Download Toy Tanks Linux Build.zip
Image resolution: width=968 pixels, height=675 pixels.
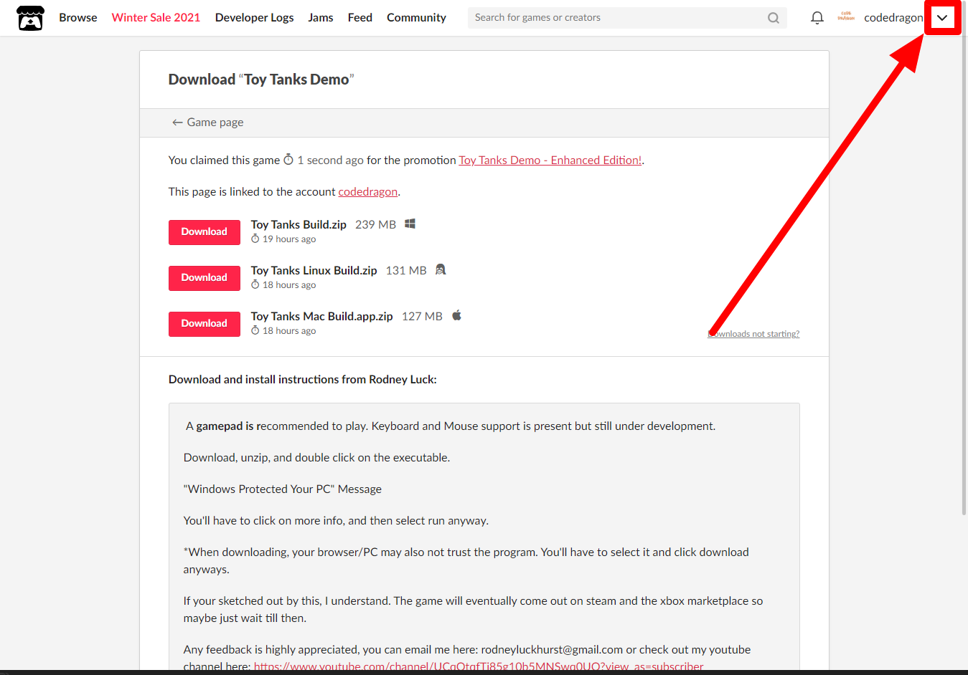(205, 278)
